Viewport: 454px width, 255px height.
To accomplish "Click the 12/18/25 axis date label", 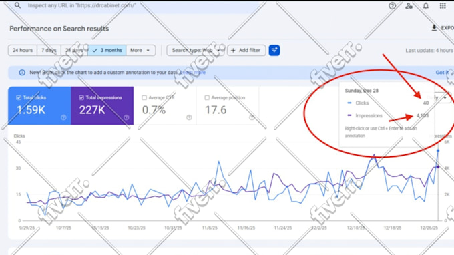I will [x=393, y=228].
